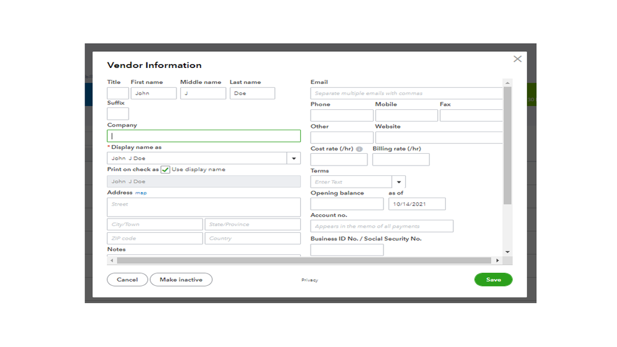Click the horizontal scrollbar left arrow
The height and width of the screenshot is (347, 617).
[x=112, y=261]
